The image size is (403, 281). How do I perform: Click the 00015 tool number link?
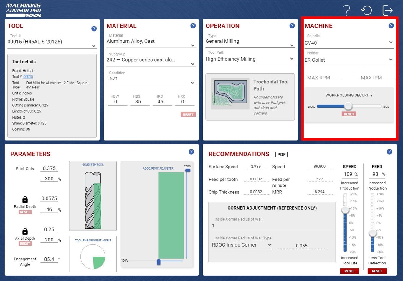pyautogui.click(x=28, y=77)
